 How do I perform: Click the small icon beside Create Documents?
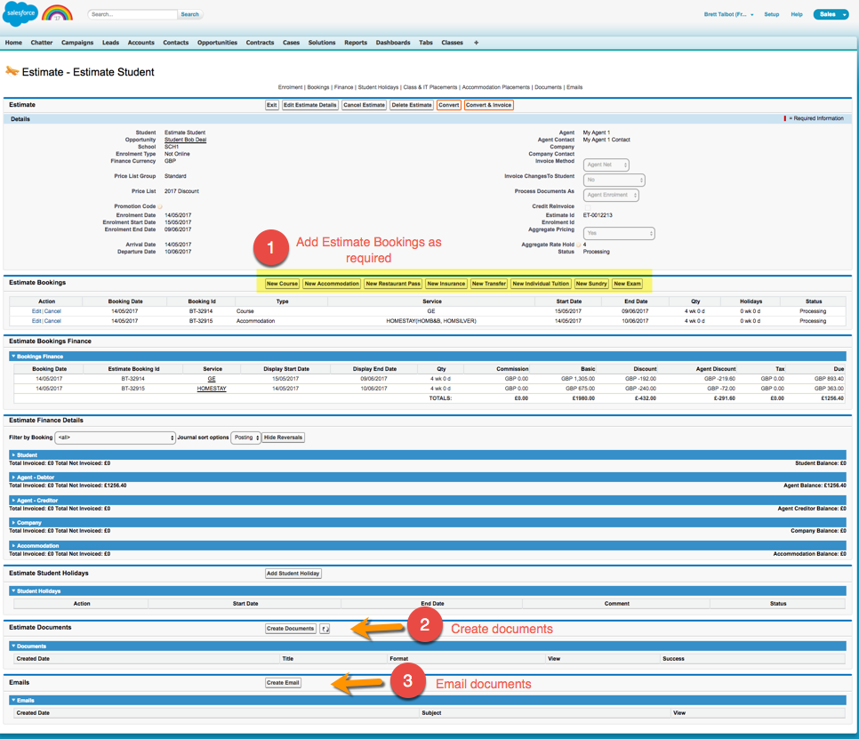(x=325, y=629)
